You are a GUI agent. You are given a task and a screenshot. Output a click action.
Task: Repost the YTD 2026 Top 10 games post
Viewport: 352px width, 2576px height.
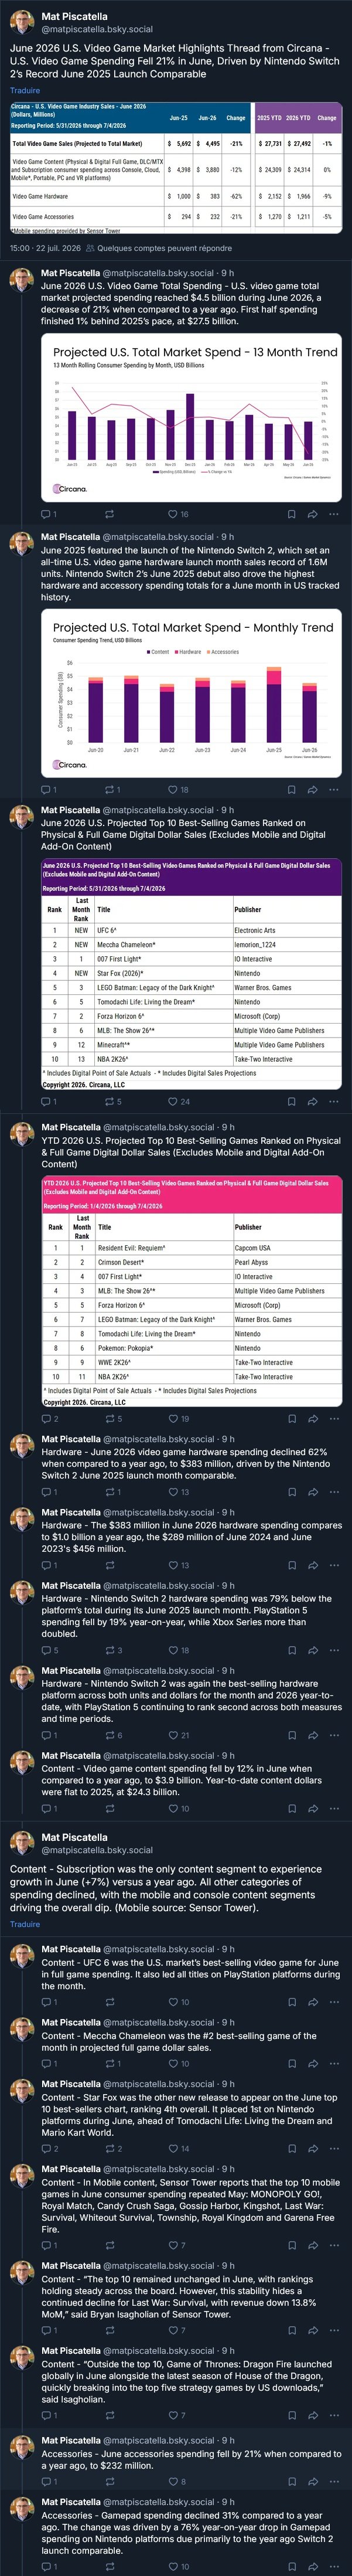113,1418
